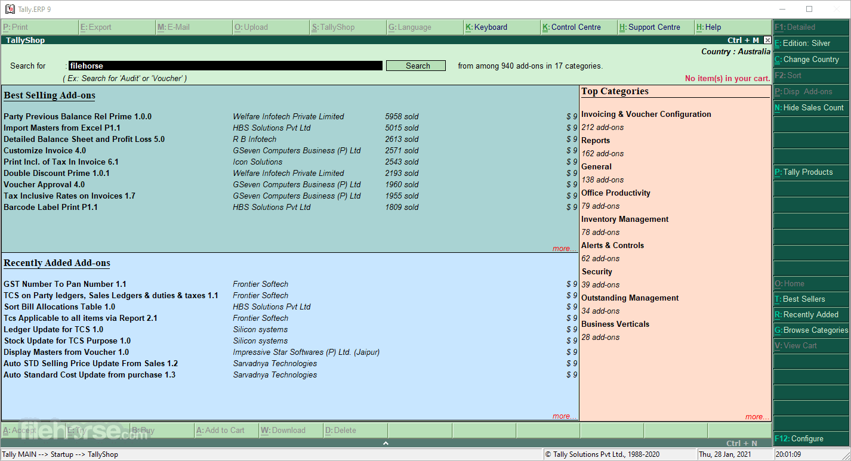851x461 pixels.
Task: Click Delete bottom button
Action: click(x=356, y=430)
